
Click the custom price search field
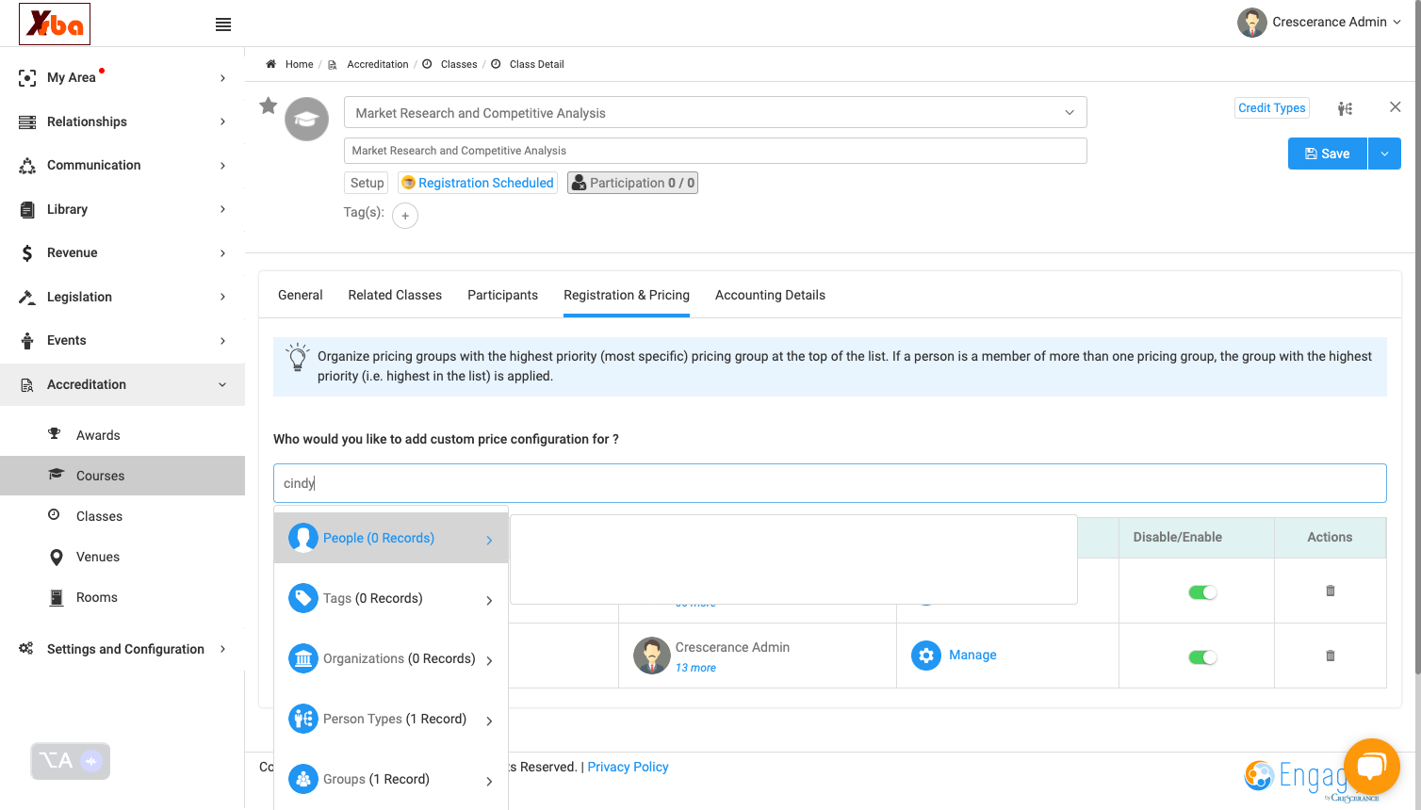pos(829,483)
